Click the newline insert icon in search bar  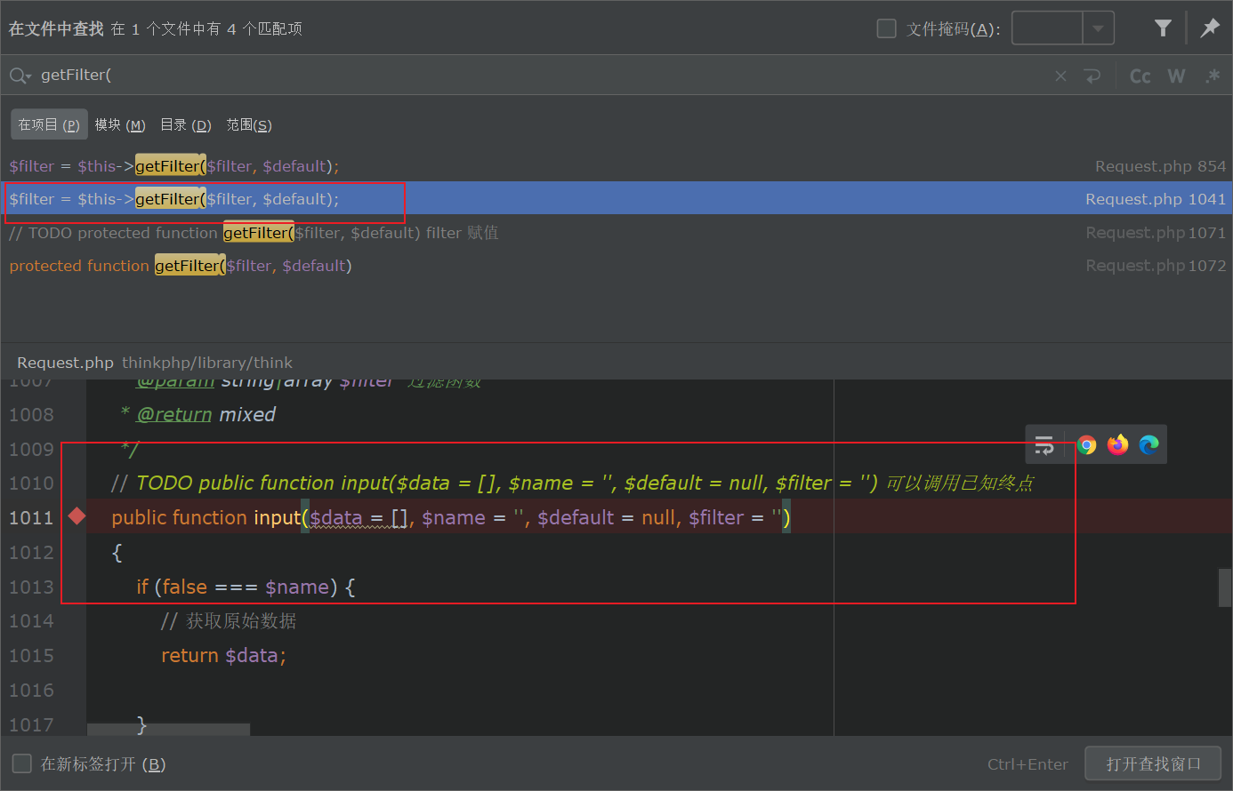[1092, 76]
